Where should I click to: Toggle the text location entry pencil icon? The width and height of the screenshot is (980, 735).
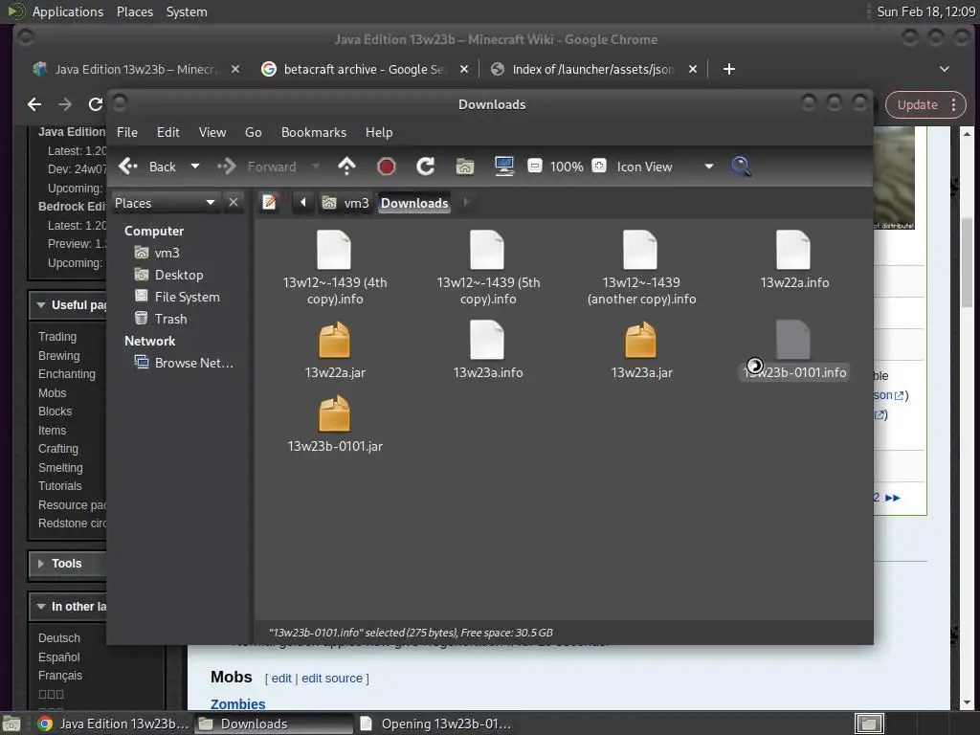point(269,203)
